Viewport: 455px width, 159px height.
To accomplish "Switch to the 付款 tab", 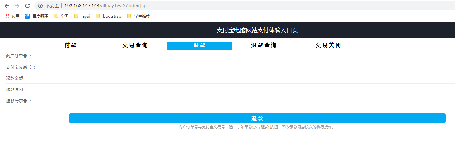I will point(71,45).
